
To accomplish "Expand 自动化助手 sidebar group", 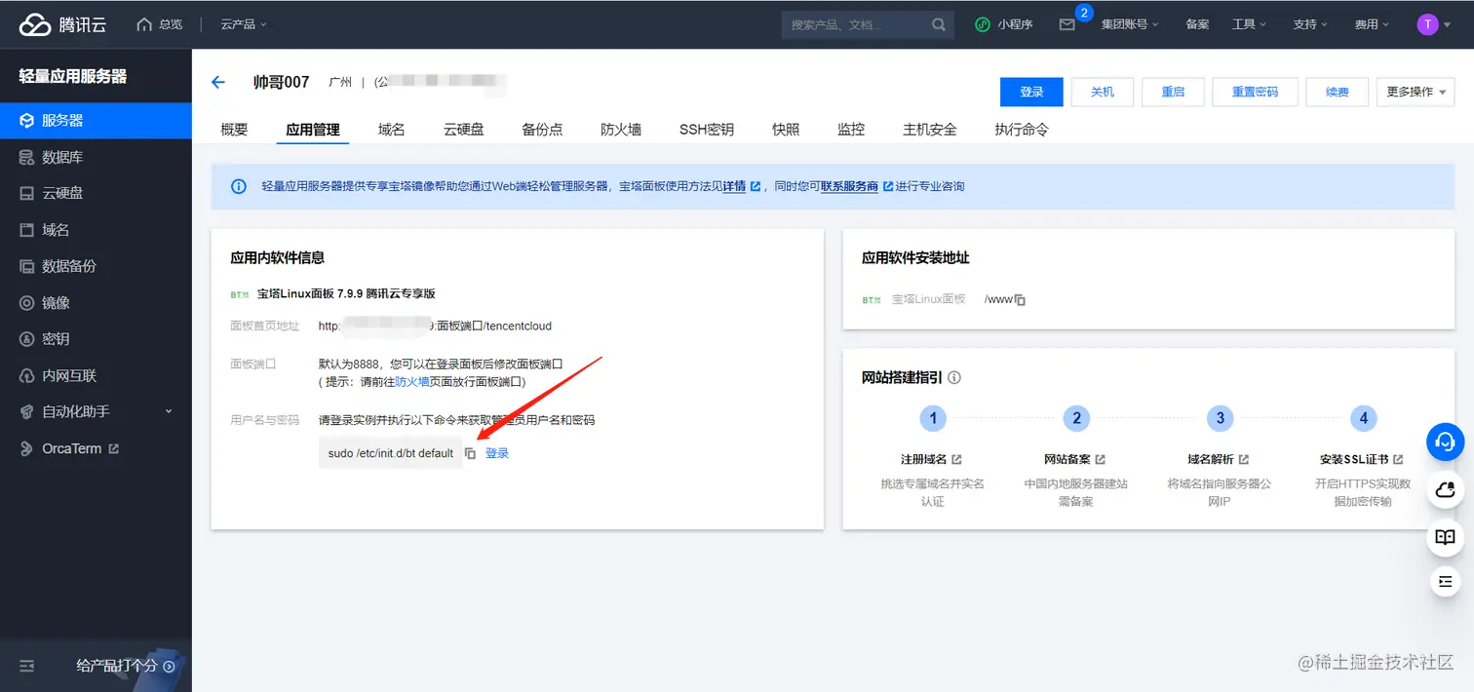I will (96, 411).
